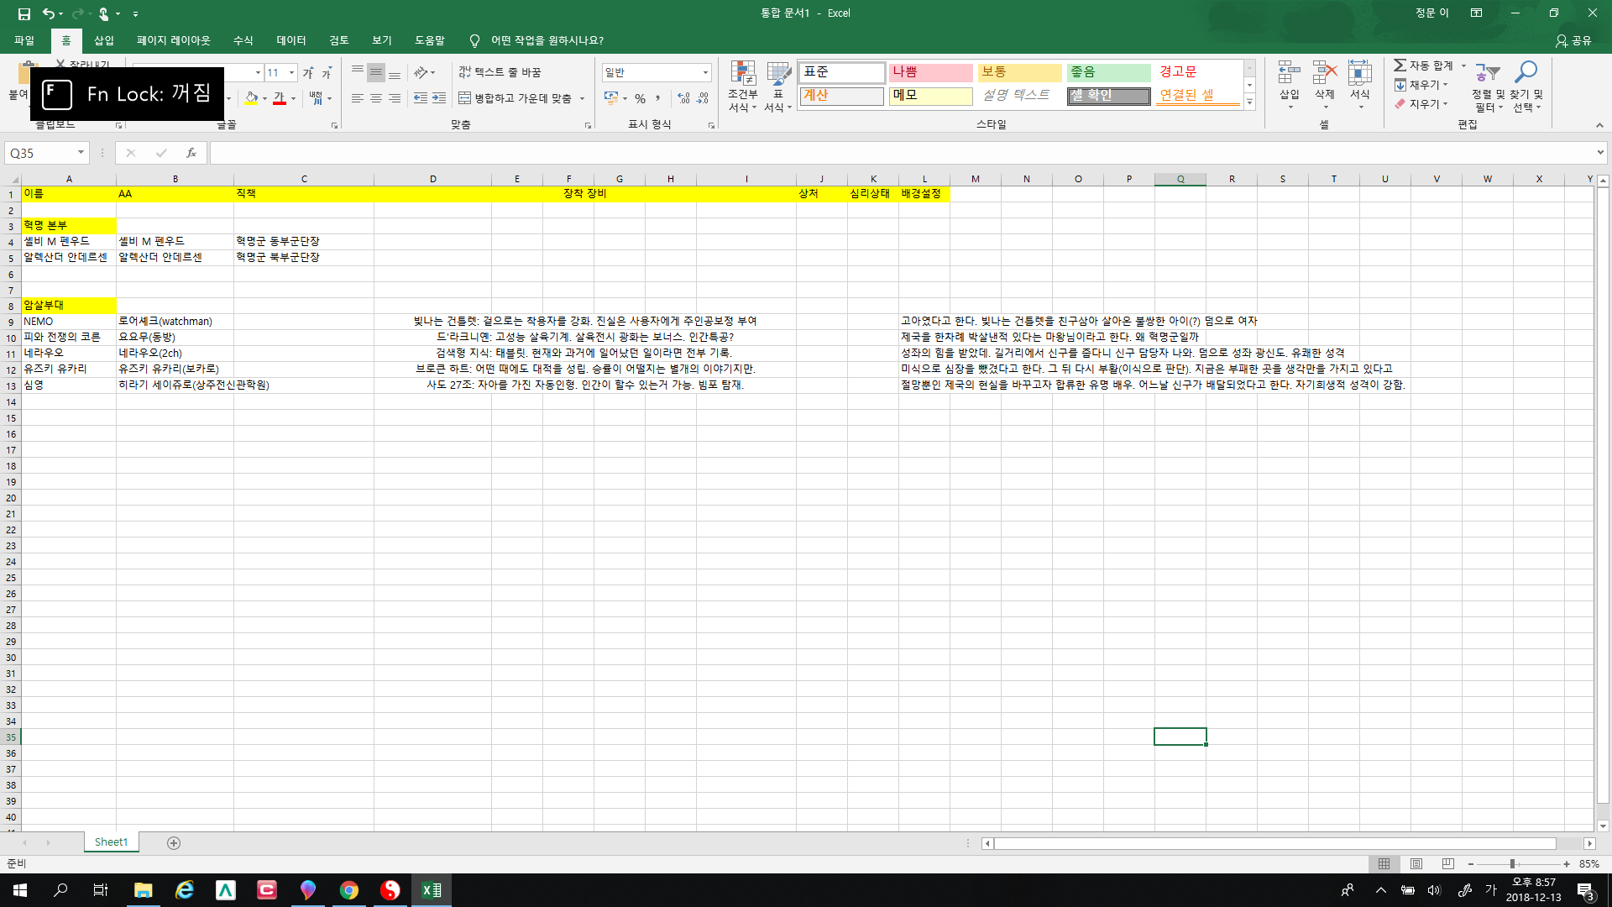Open the font size dropdown showing 11

pyautogui.click(x=291, y=72)
